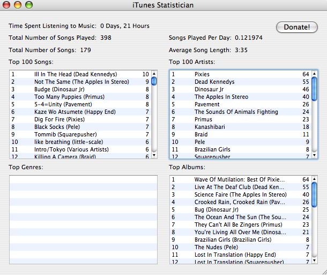Zoom the window with the green button

point(29,5)
